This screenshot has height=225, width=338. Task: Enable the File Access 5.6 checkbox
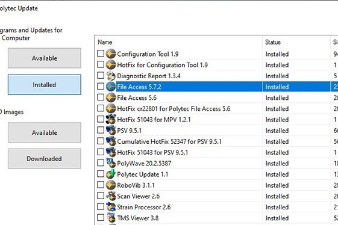tap(101, 97)
